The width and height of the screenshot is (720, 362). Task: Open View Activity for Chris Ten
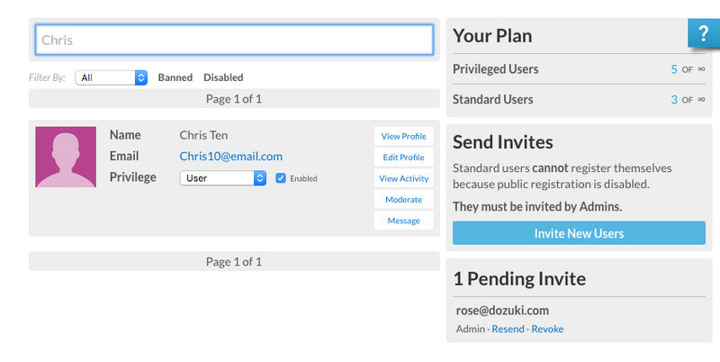[403, 178]
